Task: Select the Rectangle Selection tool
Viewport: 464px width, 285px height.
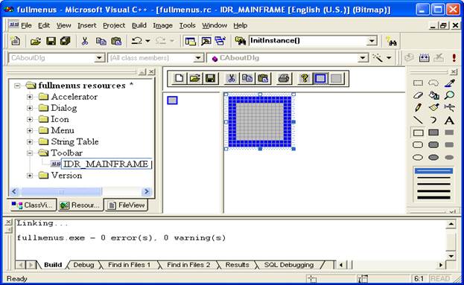Action: pyautogui.click(x=418, y=83)
